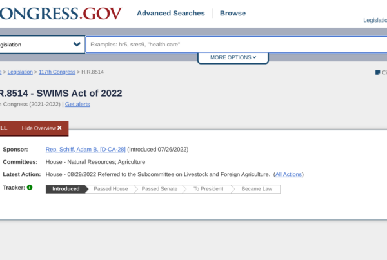The image size is (387, 260).
Task: Click the bill title SWIMS Act of 2022
Action: click(79, 94)
